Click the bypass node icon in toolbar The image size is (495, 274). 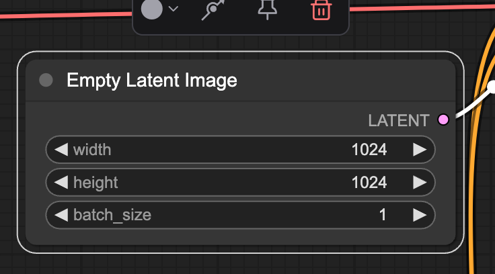[213, 9]
